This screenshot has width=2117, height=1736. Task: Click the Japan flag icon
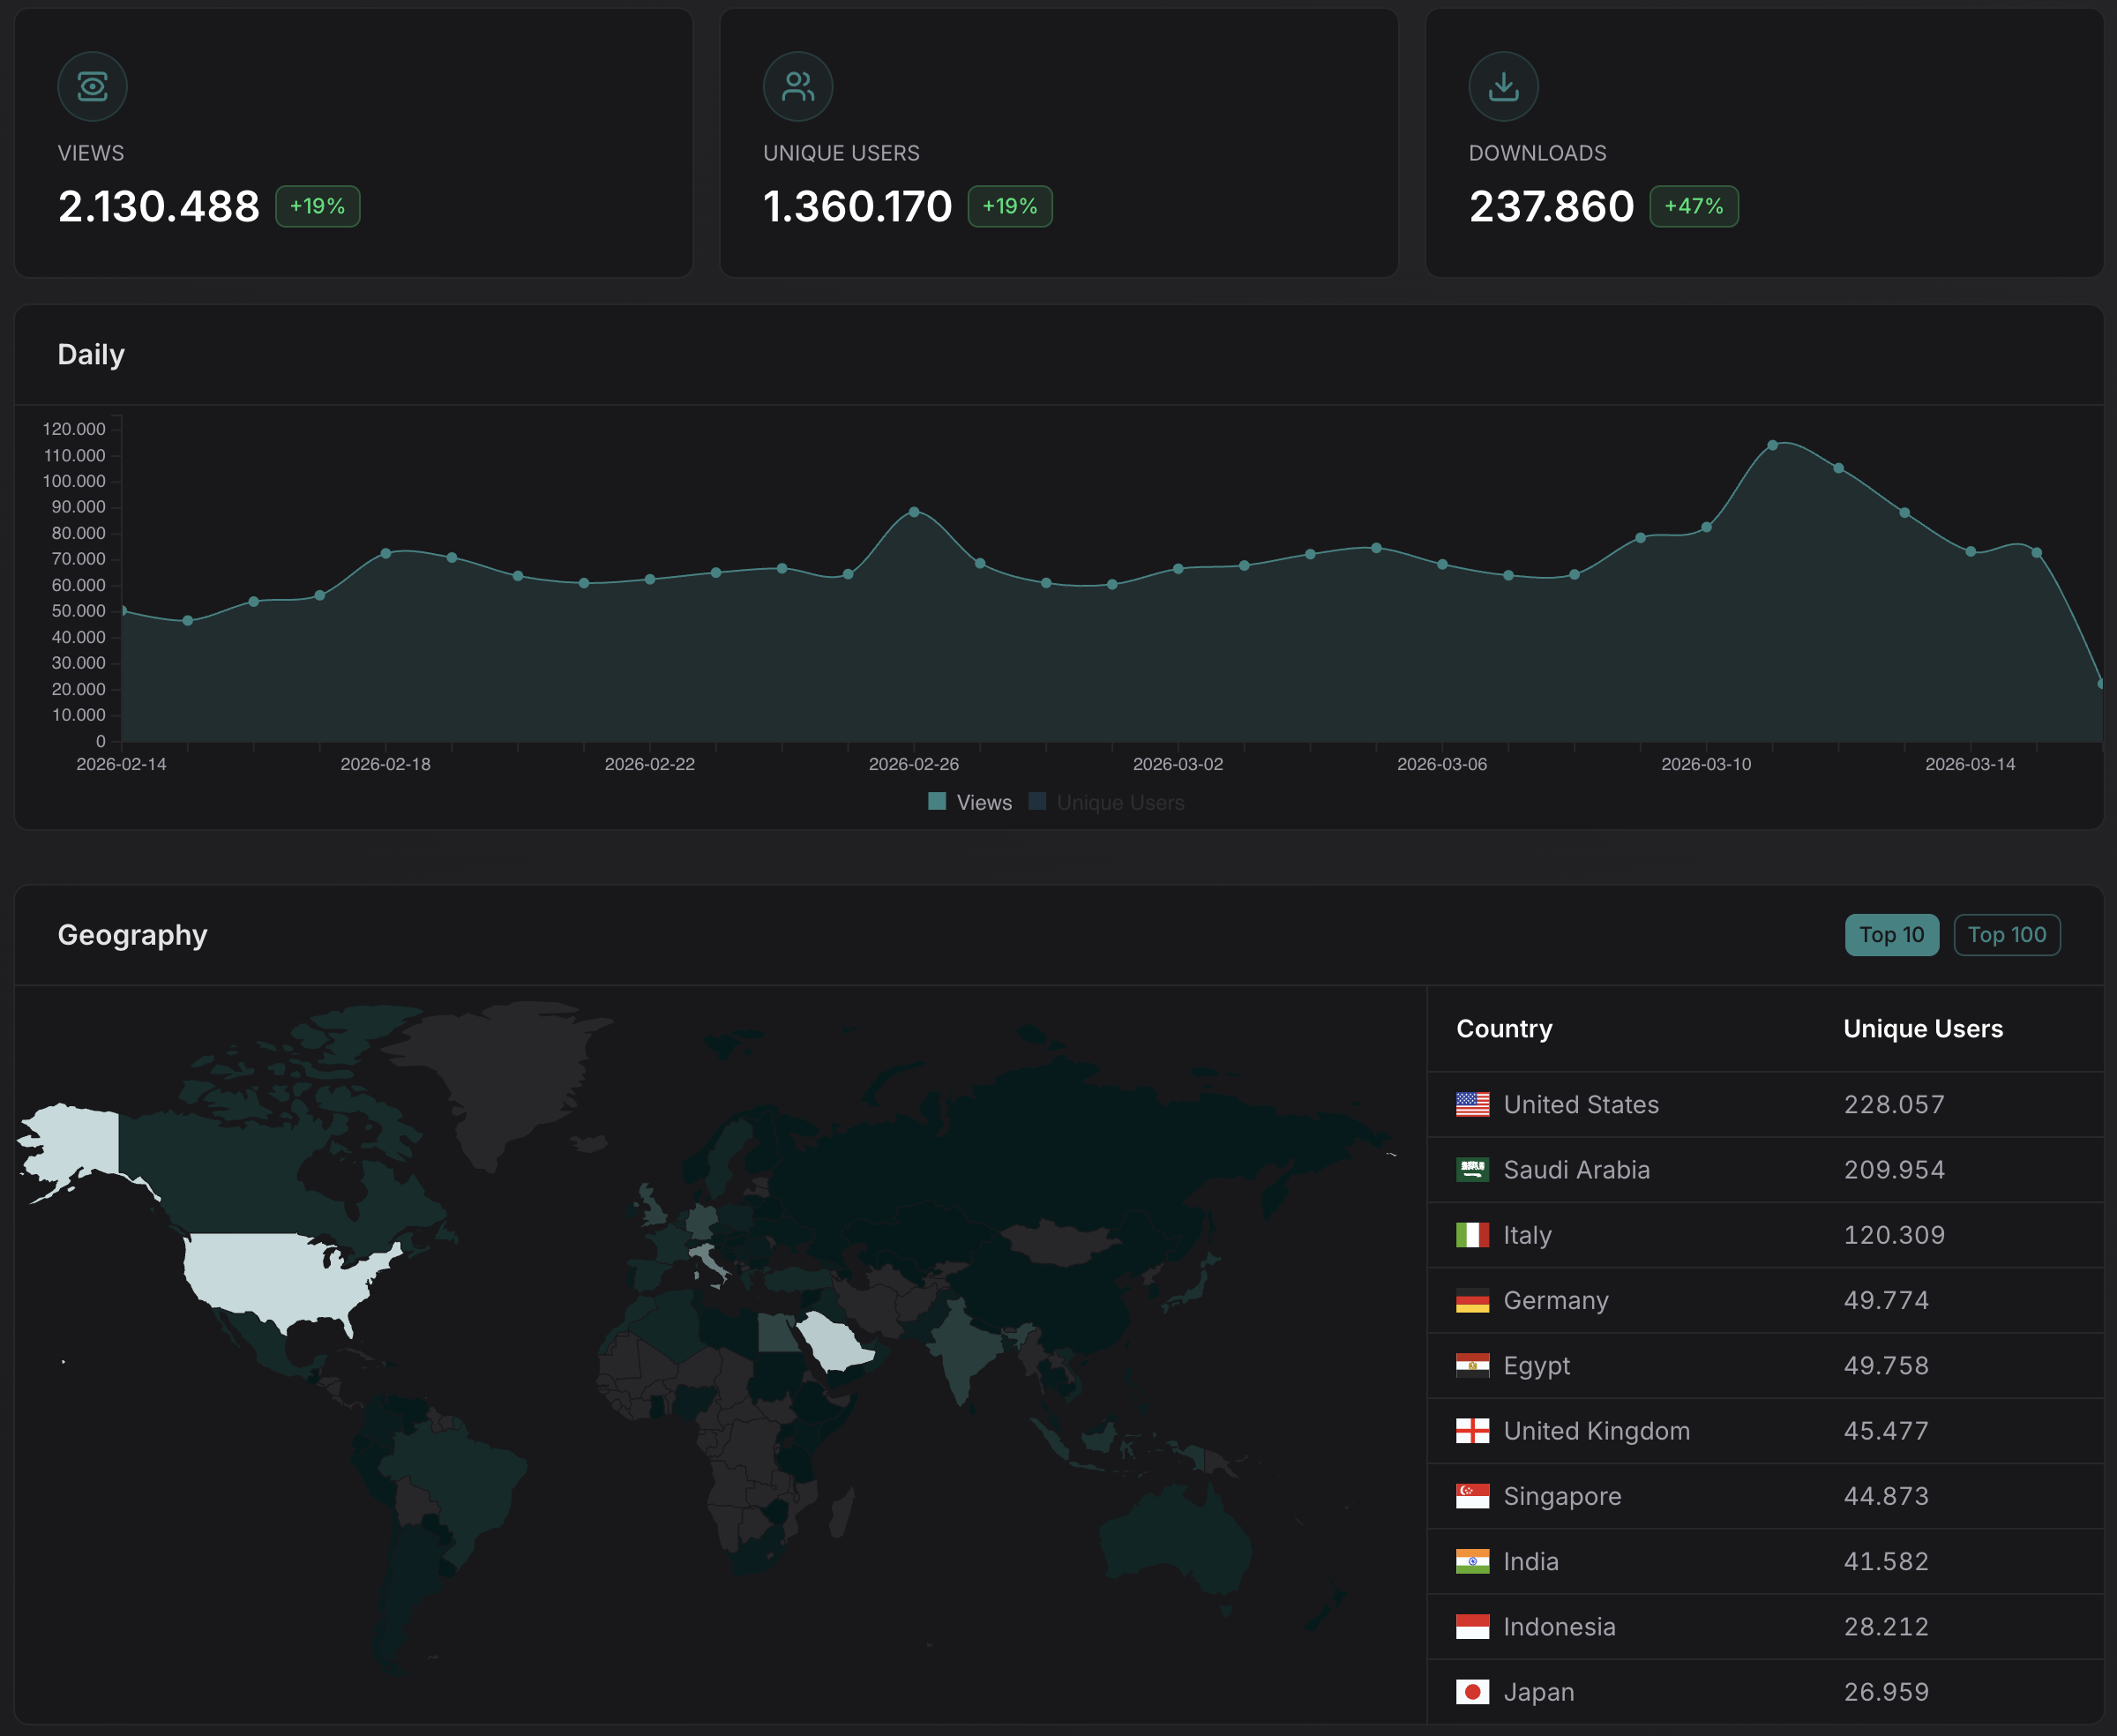coord(1472,1692)
